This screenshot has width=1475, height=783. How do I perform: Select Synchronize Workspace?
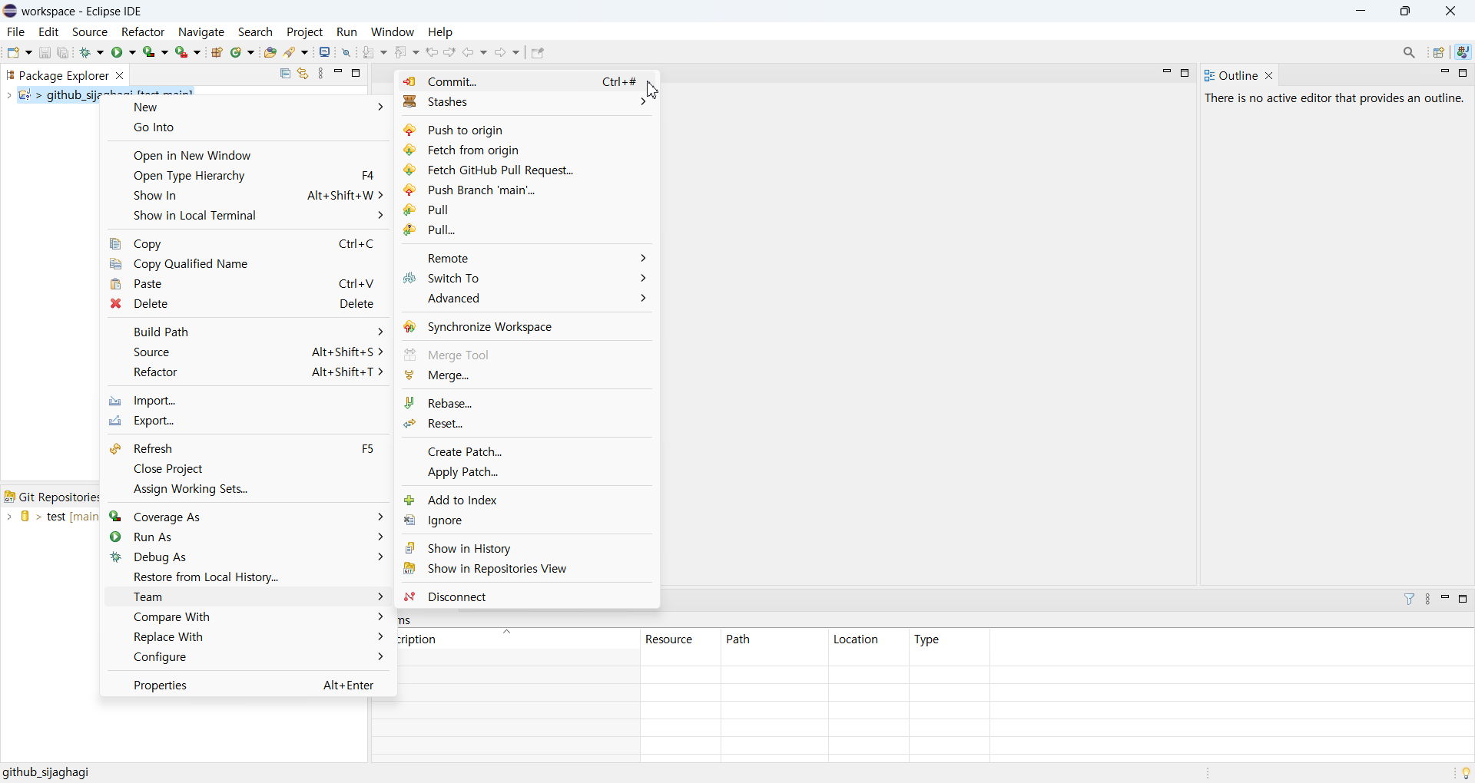click(x=527, y=327)
